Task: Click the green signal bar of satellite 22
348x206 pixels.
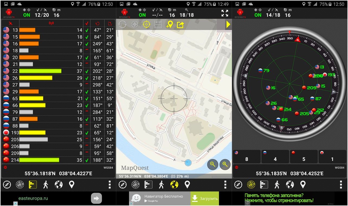Action: tap(40, 71)
